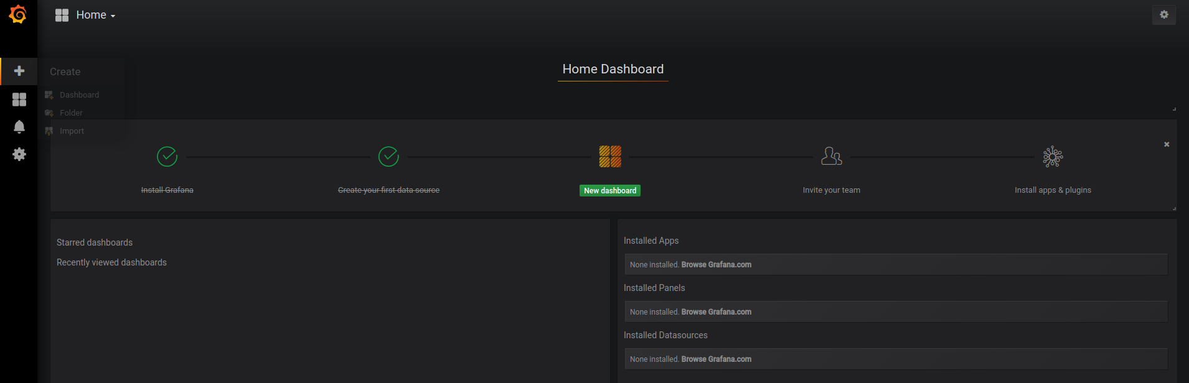Click the Home Dashboard title
This screenshot has width=1189, height=383.
point(613,69)
